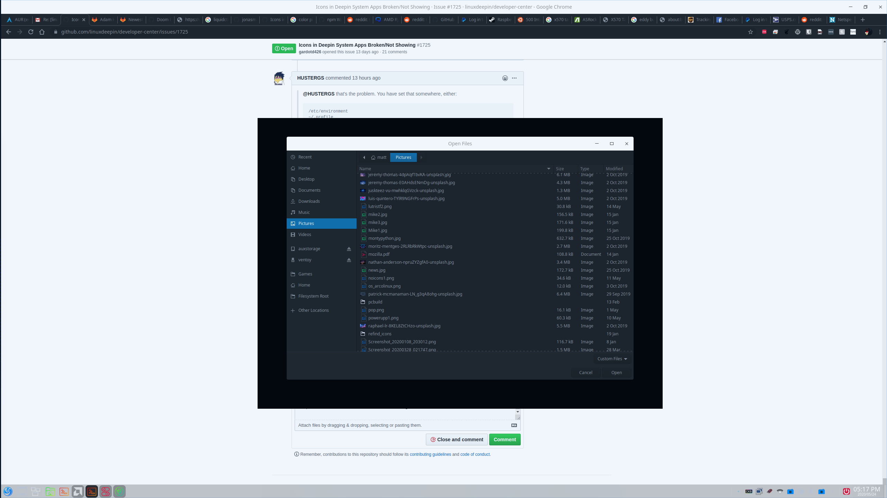Screen dimensions: 887x498
Task: Open the Custom Files filter dropdown
Action: tap(611, 359)
